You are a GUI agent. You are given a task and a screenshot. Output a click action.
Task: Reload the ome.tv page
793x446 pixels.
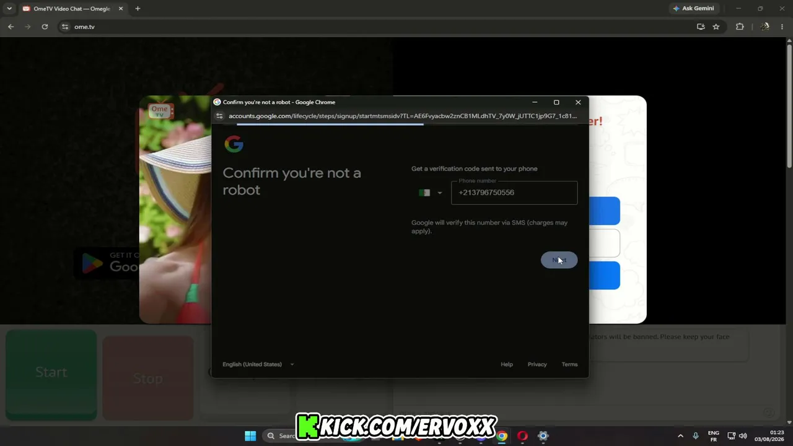coord(45,27)
